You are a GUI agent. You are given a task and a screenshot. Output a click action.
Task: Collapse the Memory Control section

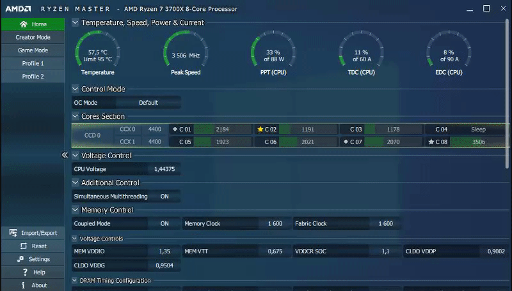tap(75, 210)
